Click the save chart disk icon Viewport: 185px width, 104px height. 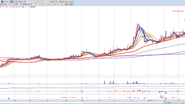tap(61, 2)
